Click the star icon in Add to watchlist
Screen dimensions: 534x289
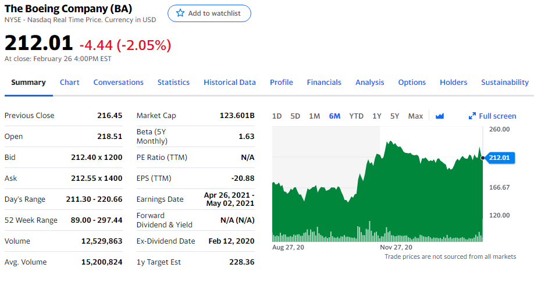(180, 13)
